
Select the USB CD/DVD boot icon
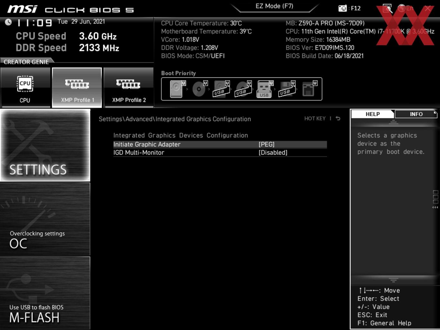(243, 89)
